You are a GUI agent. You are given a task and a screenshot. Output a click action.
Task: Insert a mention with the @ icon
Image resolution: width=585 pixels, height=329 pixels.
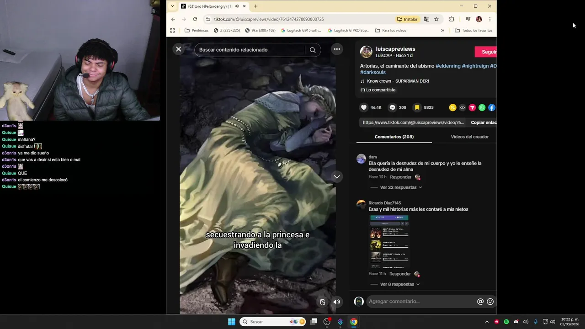click(480, 302)
